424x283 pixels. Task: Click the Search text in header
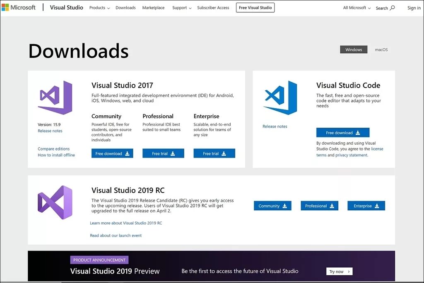[381, 8]
